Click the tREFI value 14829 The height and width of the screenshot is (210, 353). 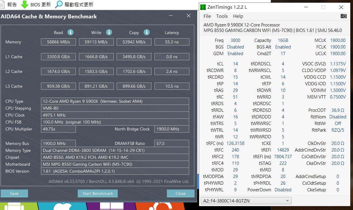283,150
